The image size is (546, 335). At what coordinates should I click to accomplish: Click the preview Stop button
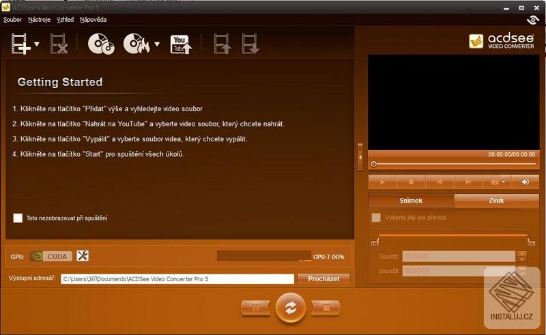click(x=411, y=182)
